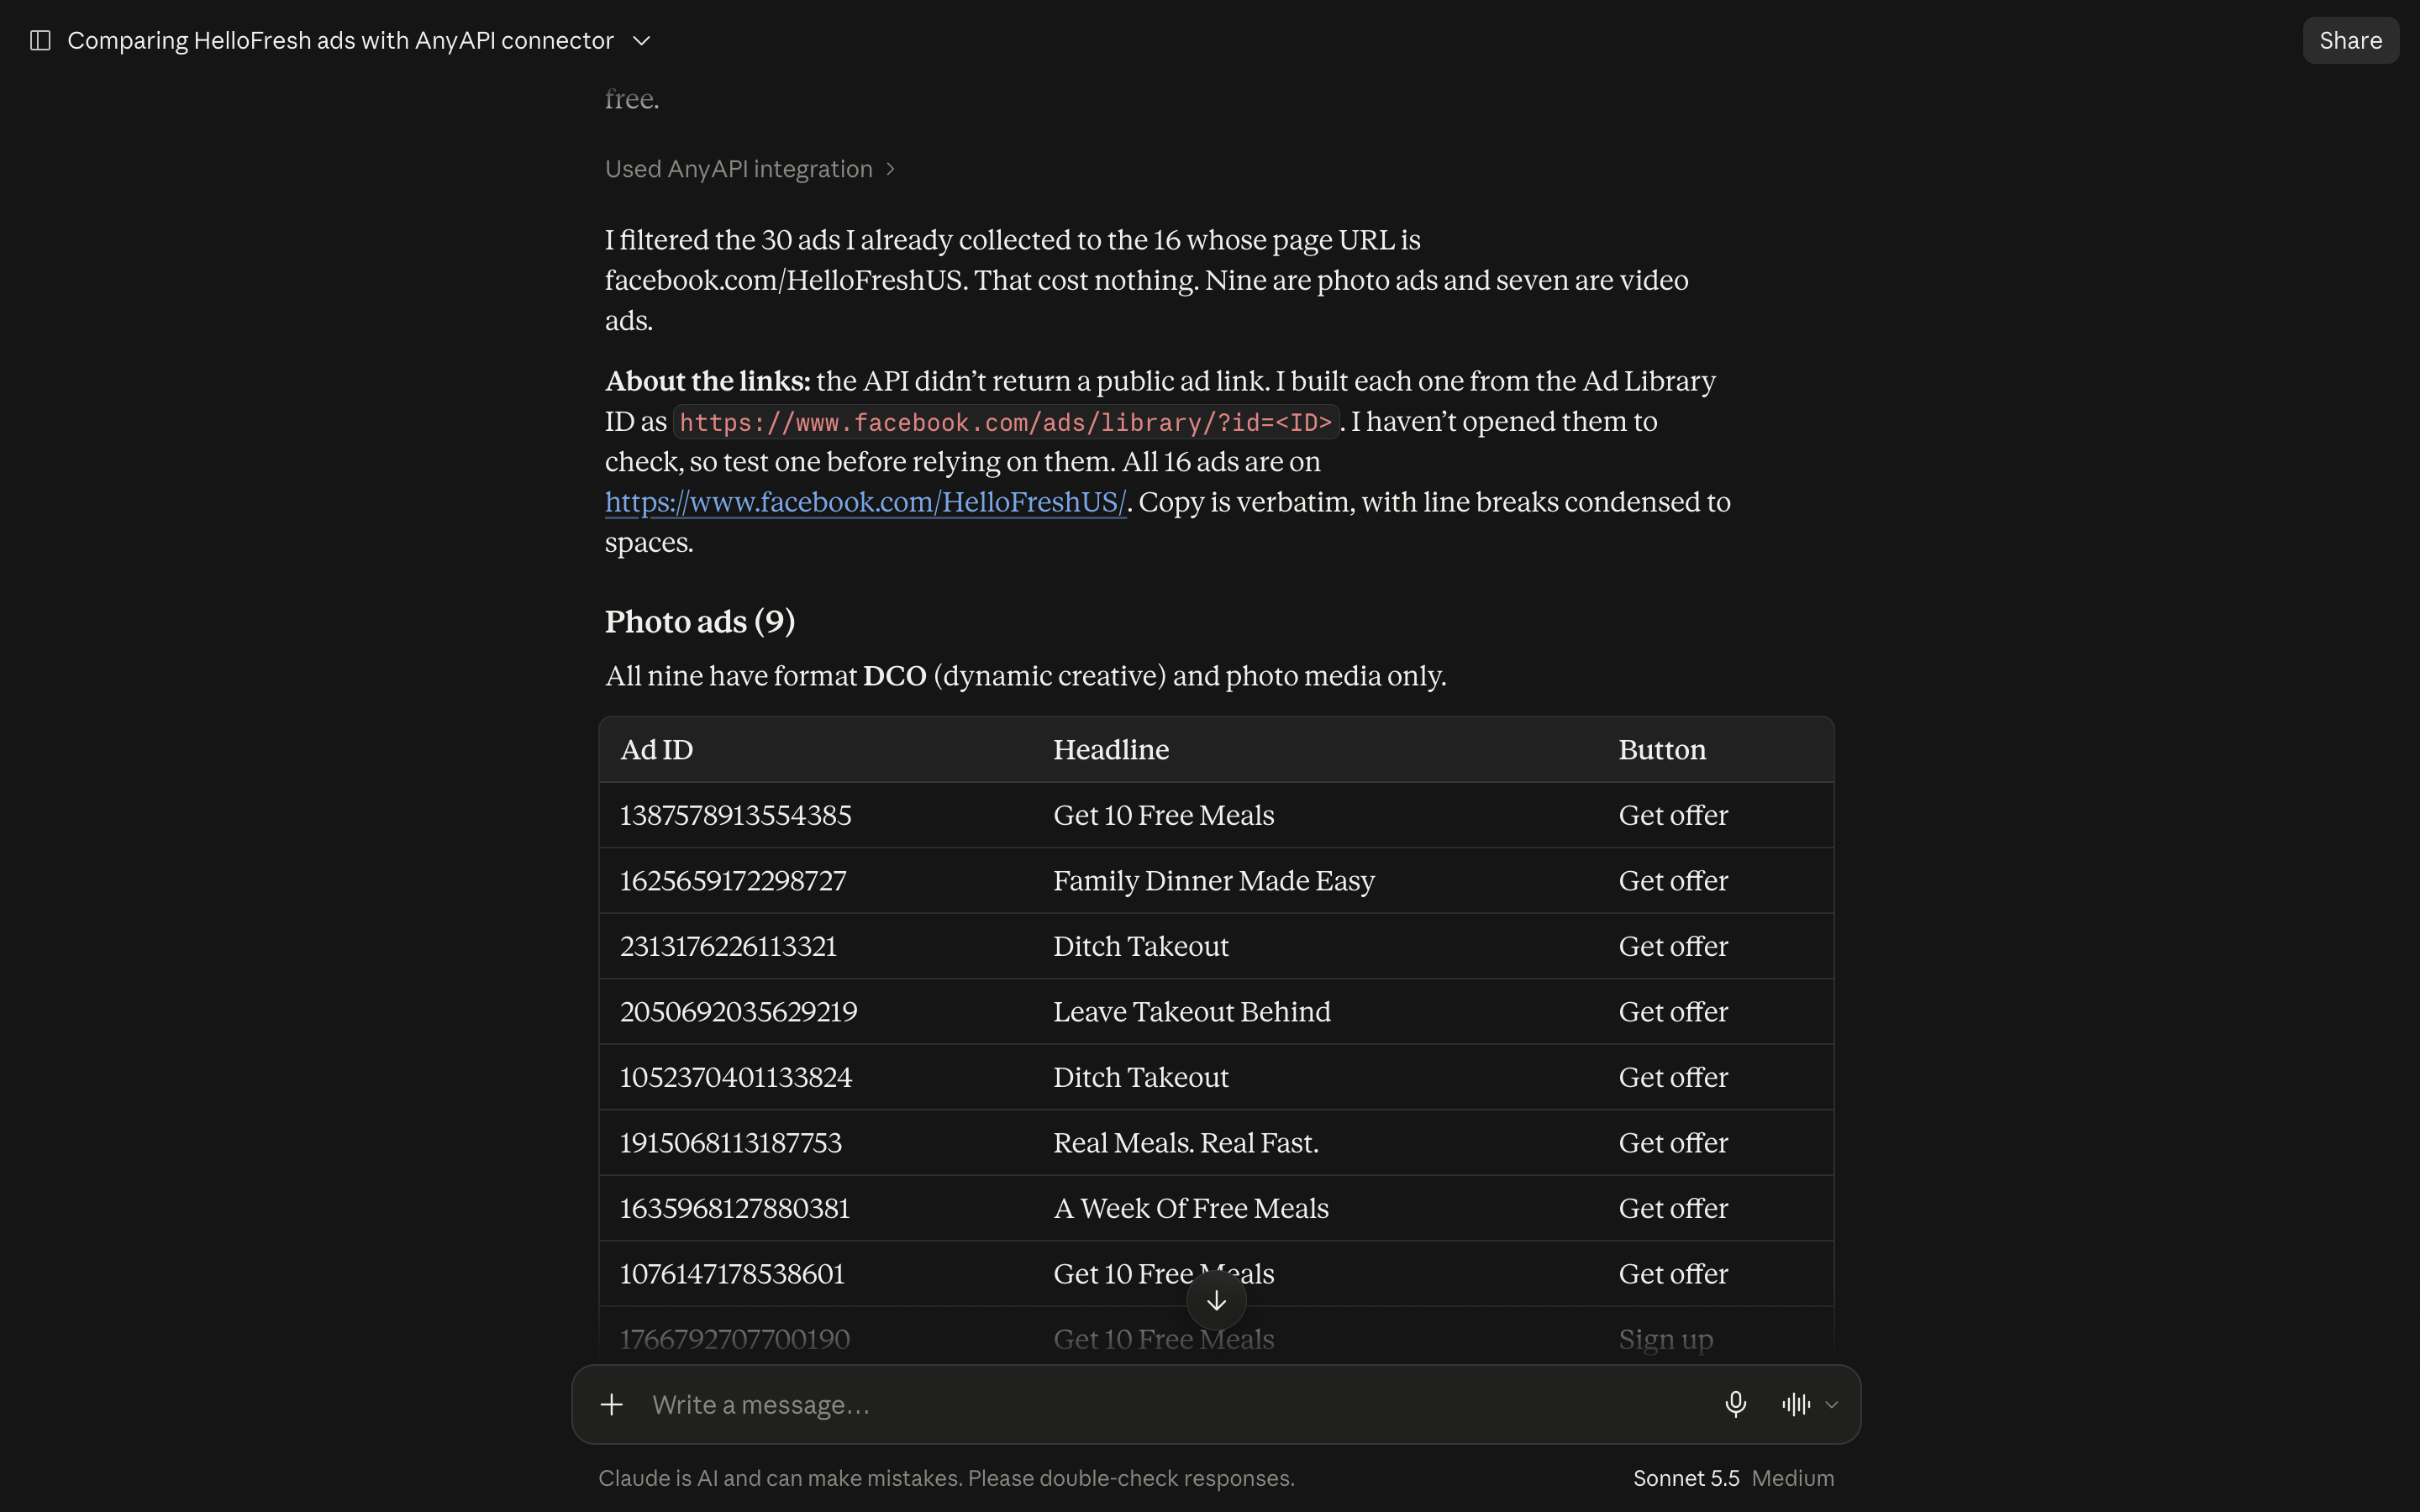Click Get offer in the Real Meals row

[x=1673, y=1143]
